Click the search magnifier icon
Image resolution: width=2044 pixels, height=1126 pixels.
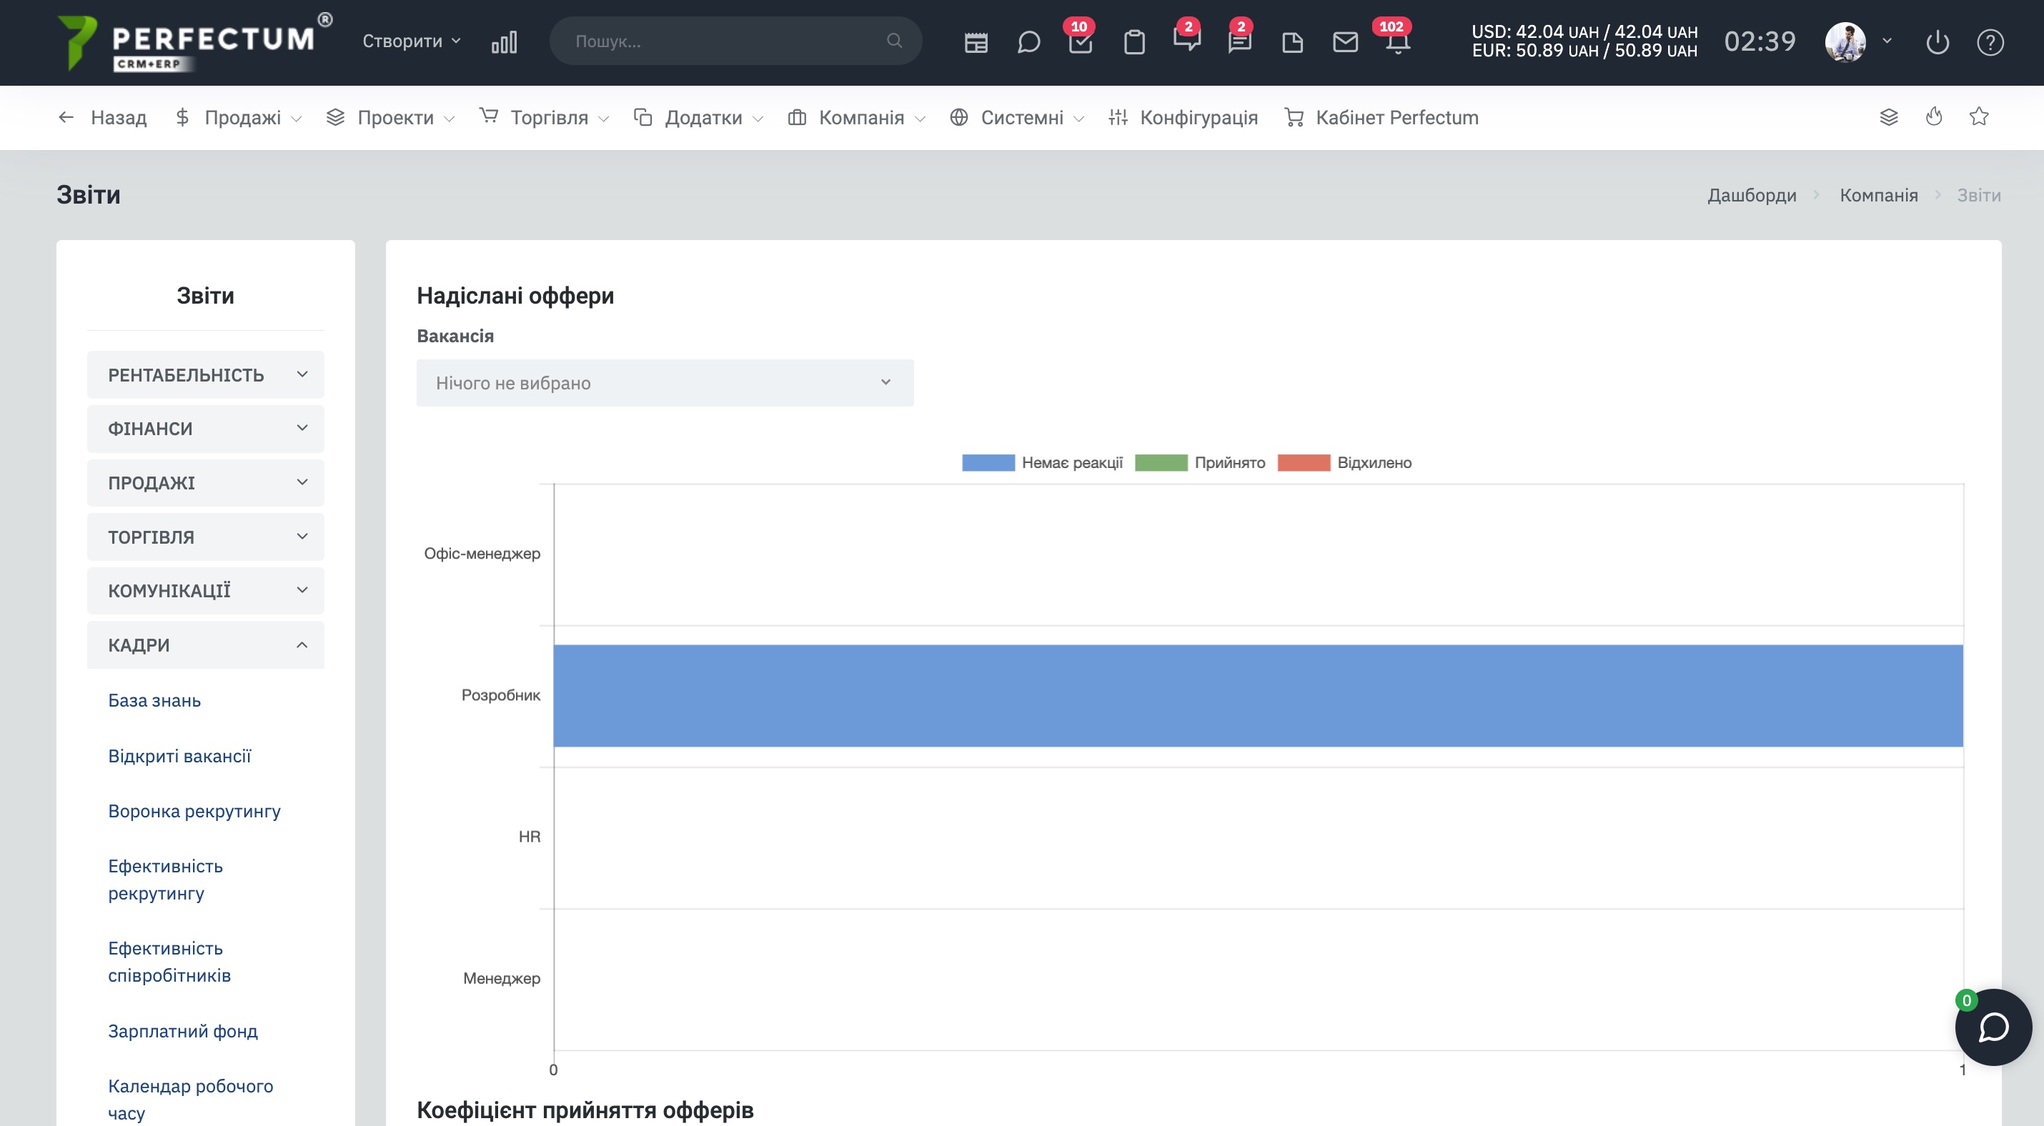click(x=894, y=41)
